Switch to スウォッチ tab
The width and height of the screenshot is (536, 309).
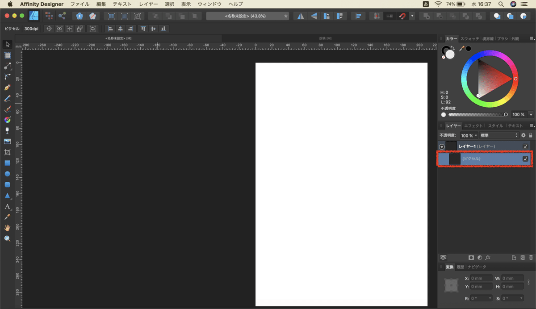click(469, 39)
